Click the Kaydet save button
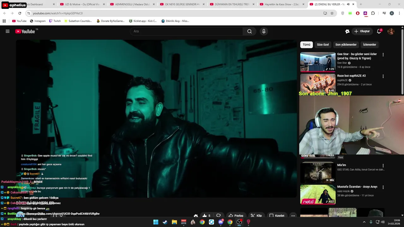Image resolution: width=404 pixels, height=227 pixels. coord(277,216)
